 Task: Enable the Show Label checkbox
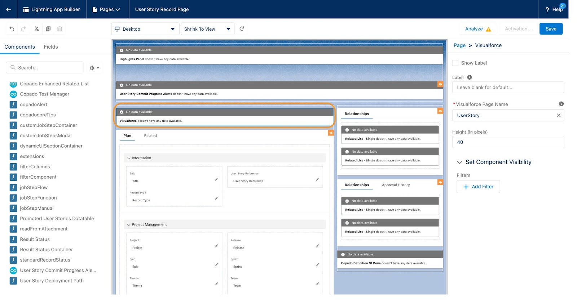click(455, 63)
